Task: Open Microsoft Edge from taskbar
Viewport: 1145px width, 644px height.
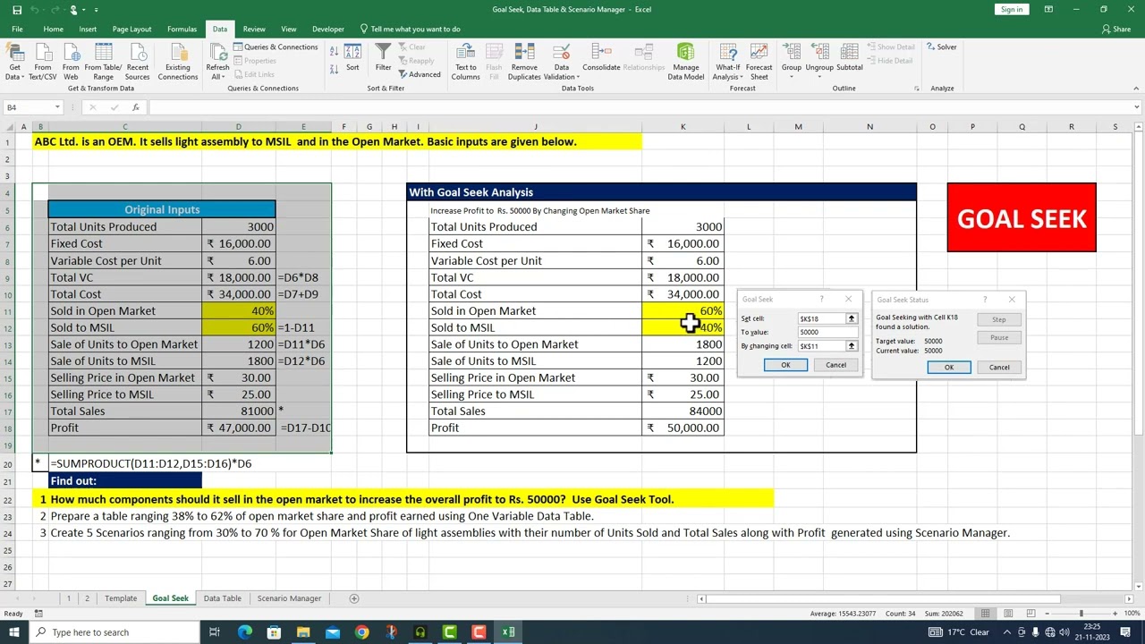Action: [244, 632]
